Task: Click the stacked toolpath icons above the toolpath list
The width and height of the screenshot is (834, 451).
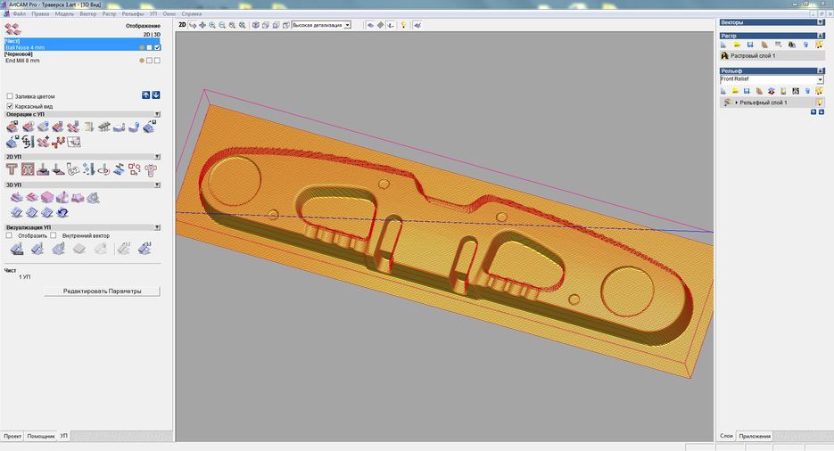Action: (x=12, y=29)
